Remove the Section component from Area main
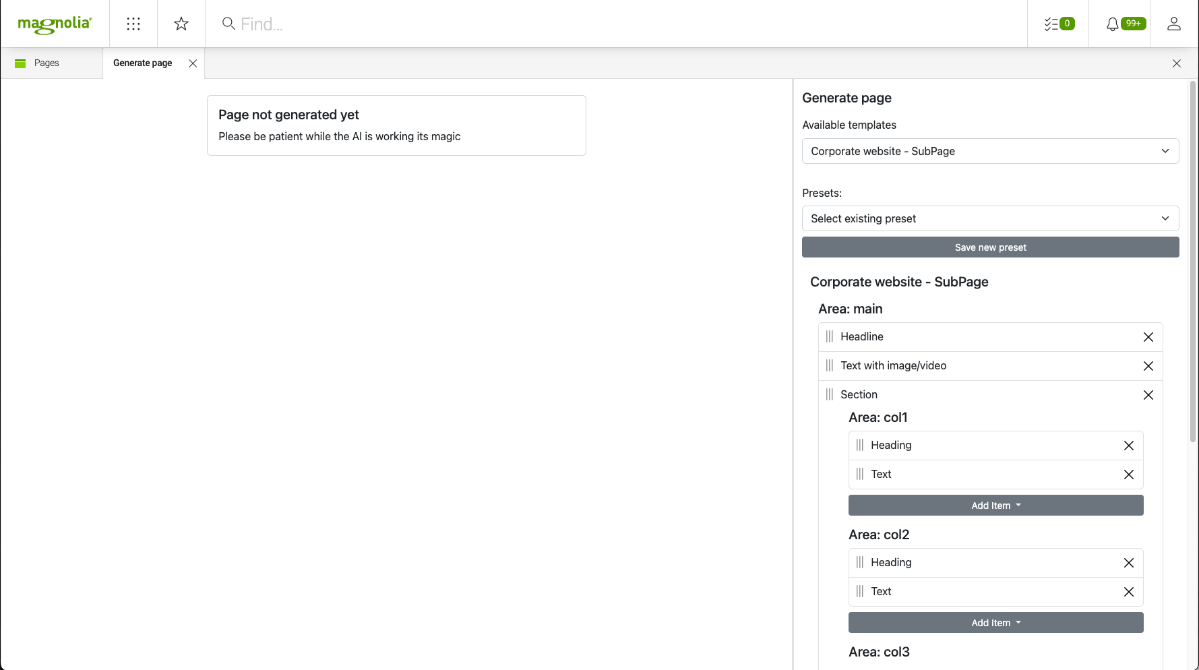The width and height of the screenshot is (1199, 670). click(x=1148, y=395)
